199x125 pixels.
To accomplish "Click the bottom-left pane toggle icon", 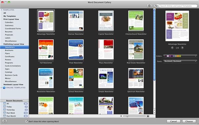I will coord(5,121).
